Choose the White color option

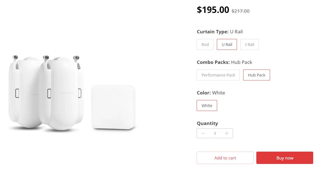207,106
